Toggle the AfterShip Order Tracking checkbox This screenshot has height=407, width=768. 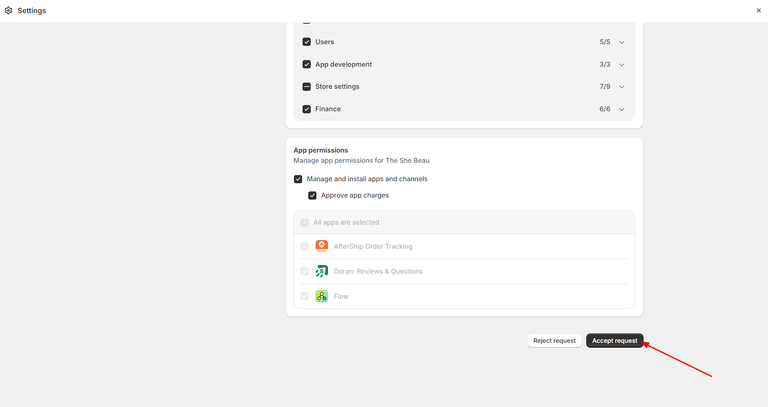(x=305, y=246)
